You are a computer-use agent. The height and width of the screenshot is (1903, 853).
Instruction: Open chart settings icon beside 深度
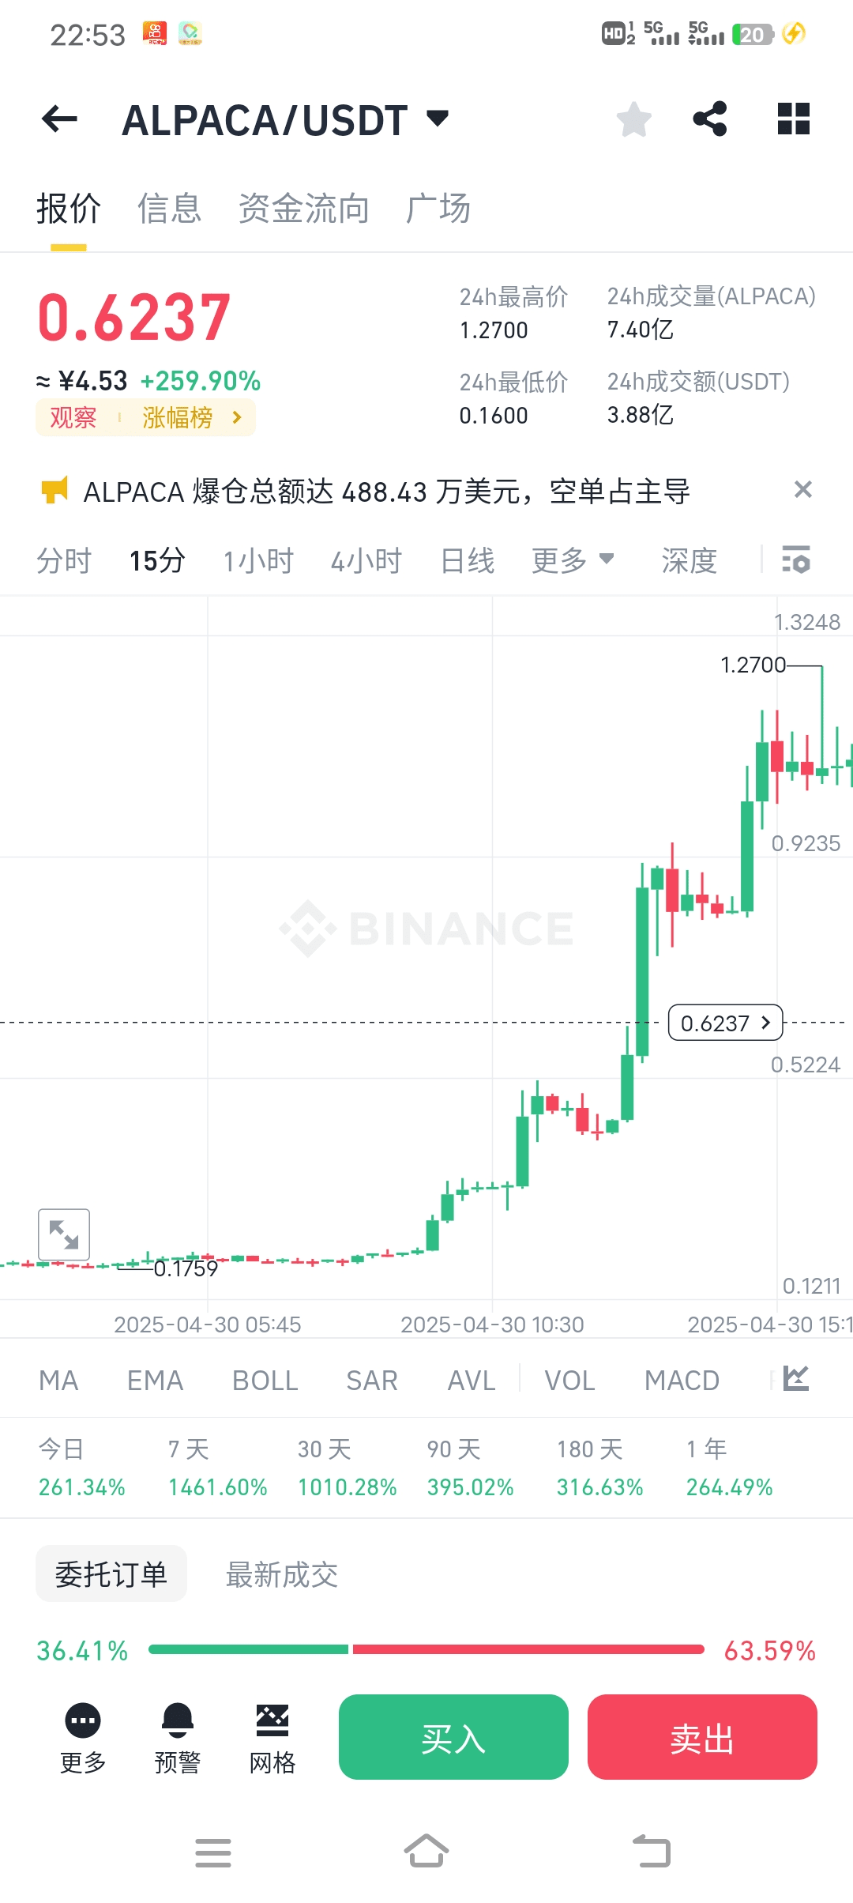795,560
